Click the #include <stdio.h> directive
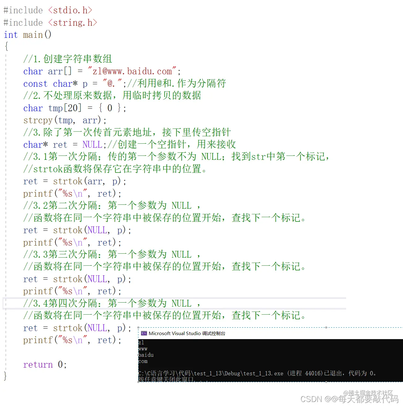The image size is (403, 406). [x=48, y=10]
